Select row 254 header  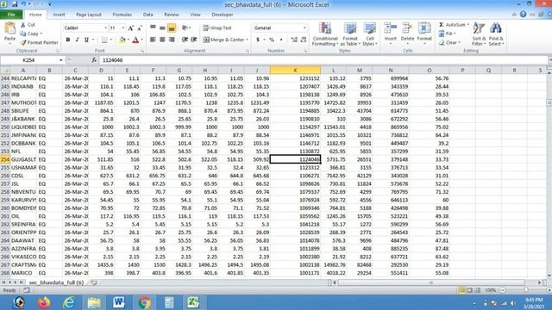[5, 159]
